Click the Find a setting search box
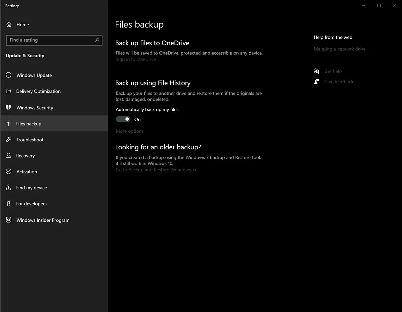Viewport: 402px width, 312px height. click(x=54, y=40)
